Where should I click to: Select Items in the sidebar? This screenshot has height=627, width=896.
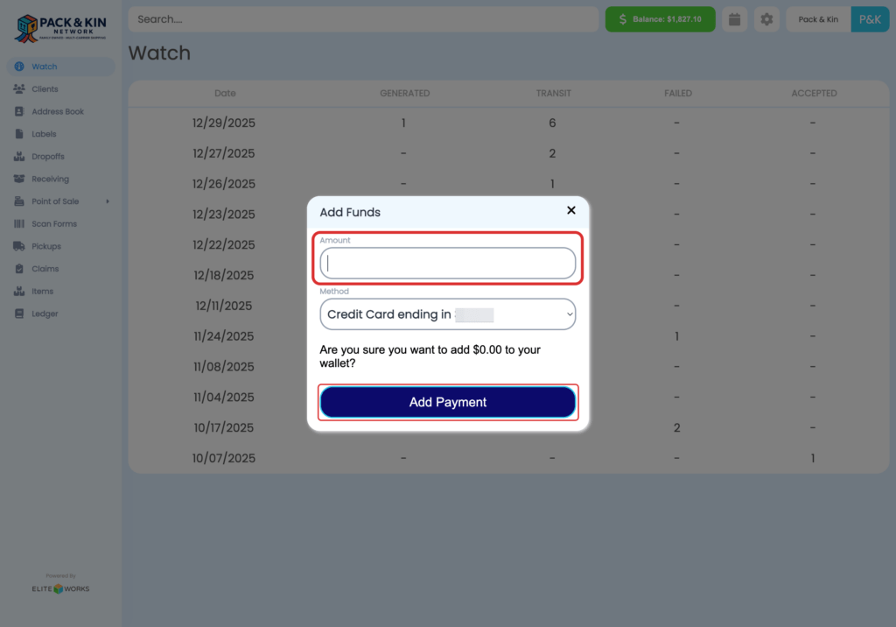point(42,292)
